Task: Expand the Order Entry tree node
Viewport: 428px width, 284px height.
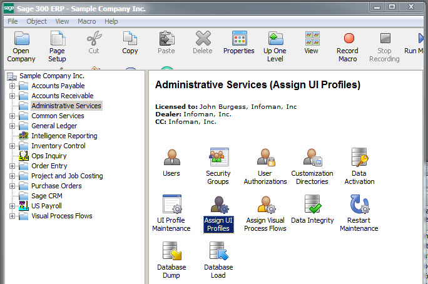Action: [x=12, y=166]
